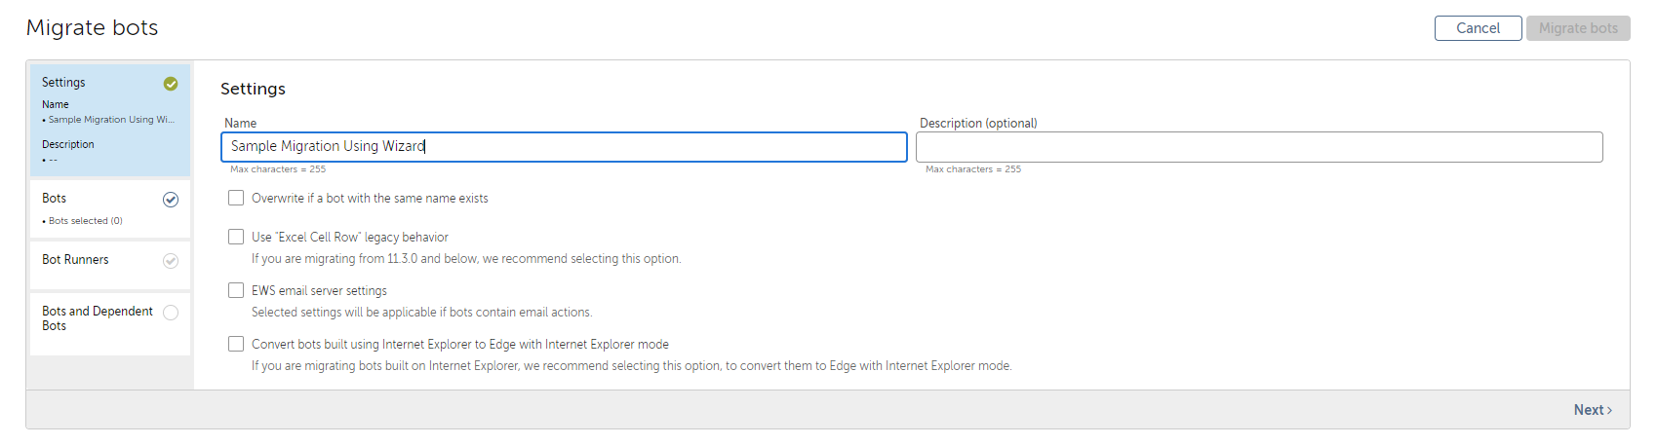Click Next to proceed
Image resolution: width=1657 pixels, height=446 pixels.
[x=1593, y=410]
